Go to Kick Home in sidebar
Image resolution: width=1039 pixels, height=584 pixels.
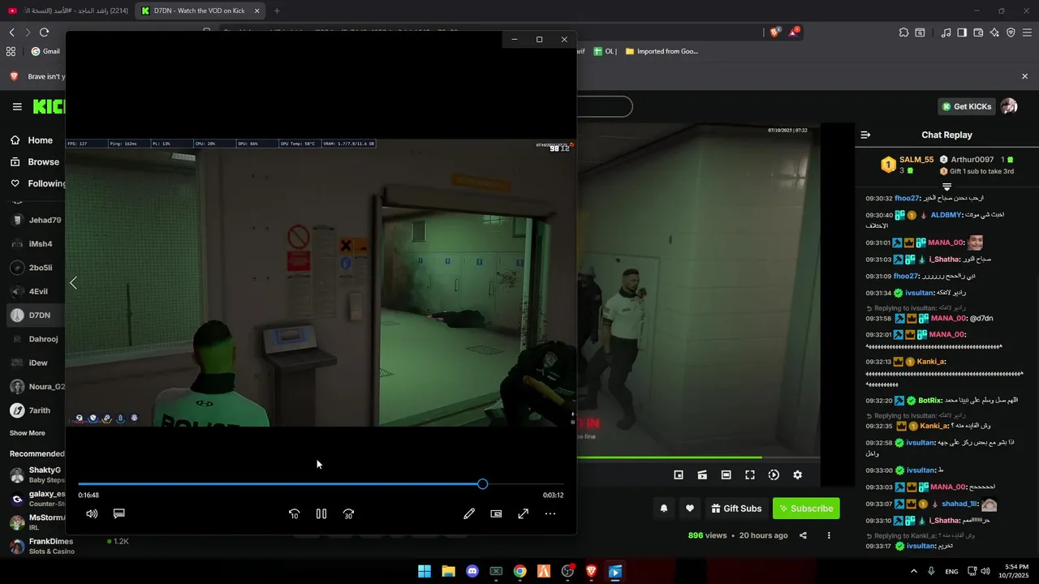32,140
